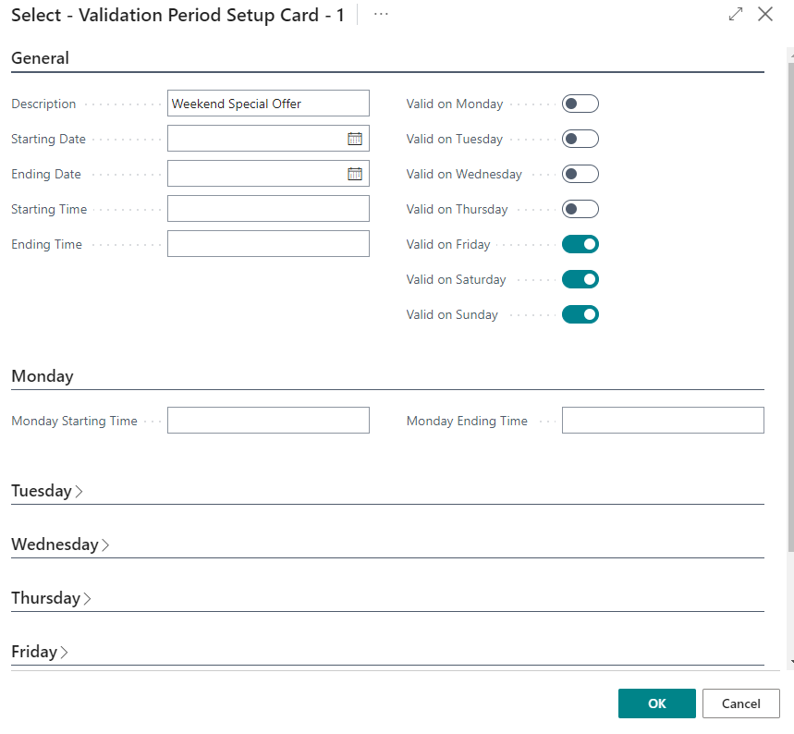Disable the Valid on Friday switch
Viewport: 794px width, 734px height.
pos(580,244)
